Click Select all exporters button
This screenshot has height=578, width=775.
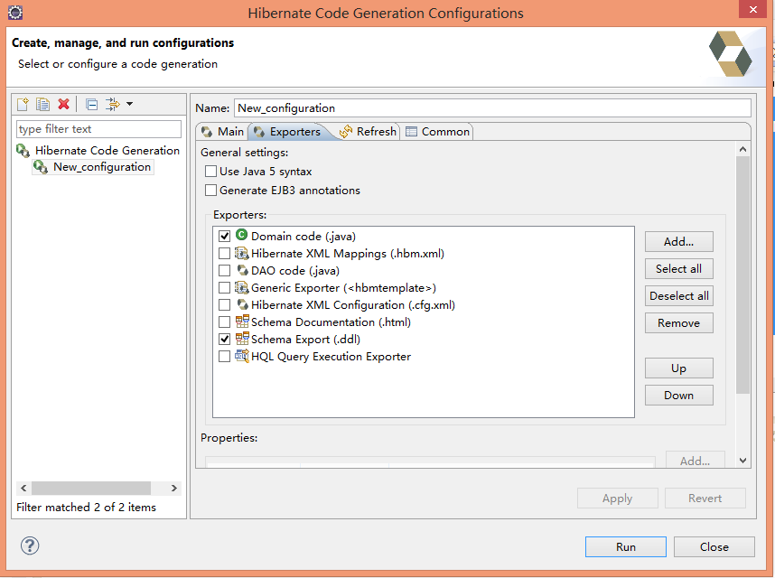click(x=678, y=269)
